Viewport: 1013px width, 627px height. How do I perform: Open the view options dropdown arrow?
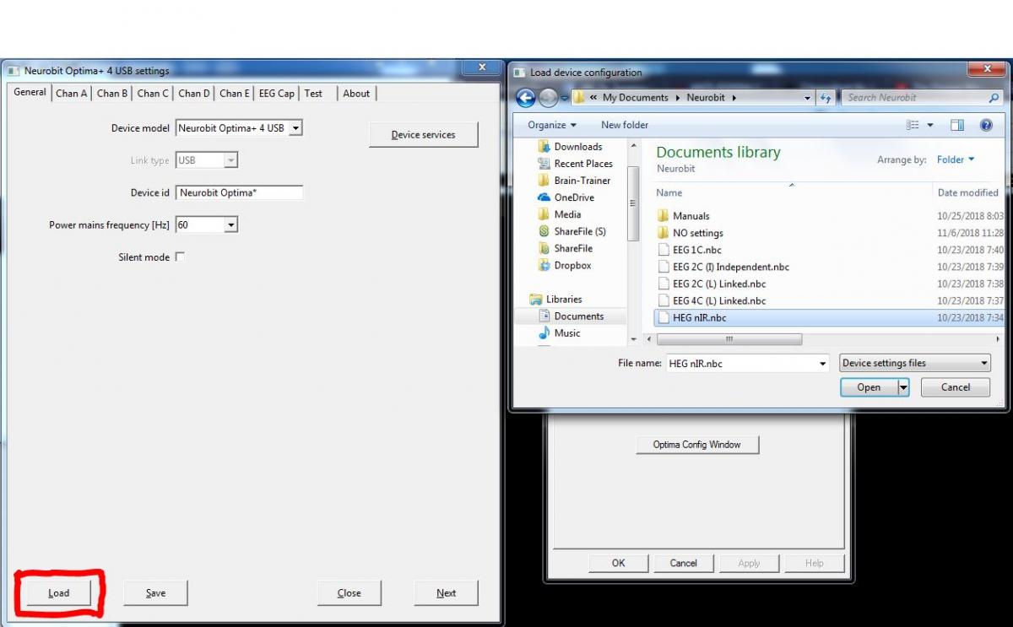coord(931,125)
